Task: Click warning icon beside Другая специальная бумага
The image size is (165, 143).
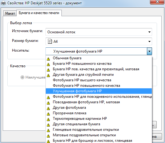Action: (x=48, y=125)
